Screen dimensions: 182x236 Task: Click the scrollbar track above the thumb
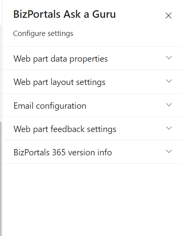1,73
